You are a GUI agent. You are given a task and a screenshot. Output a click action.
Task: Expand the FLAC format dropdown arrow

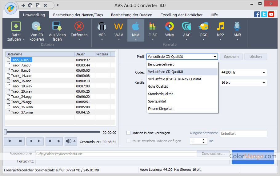153,39
